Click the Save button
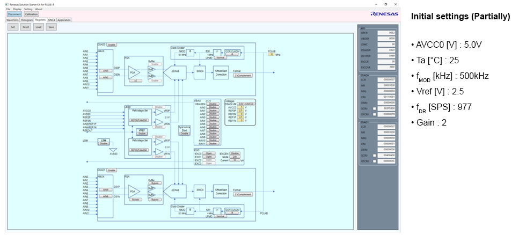Image resolution: width=519 pixels, height=235 pixels. [x=51, y=27]
